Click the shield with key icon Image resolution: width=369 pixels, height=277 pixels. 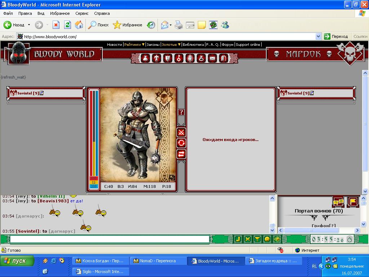tap(168, 58)
